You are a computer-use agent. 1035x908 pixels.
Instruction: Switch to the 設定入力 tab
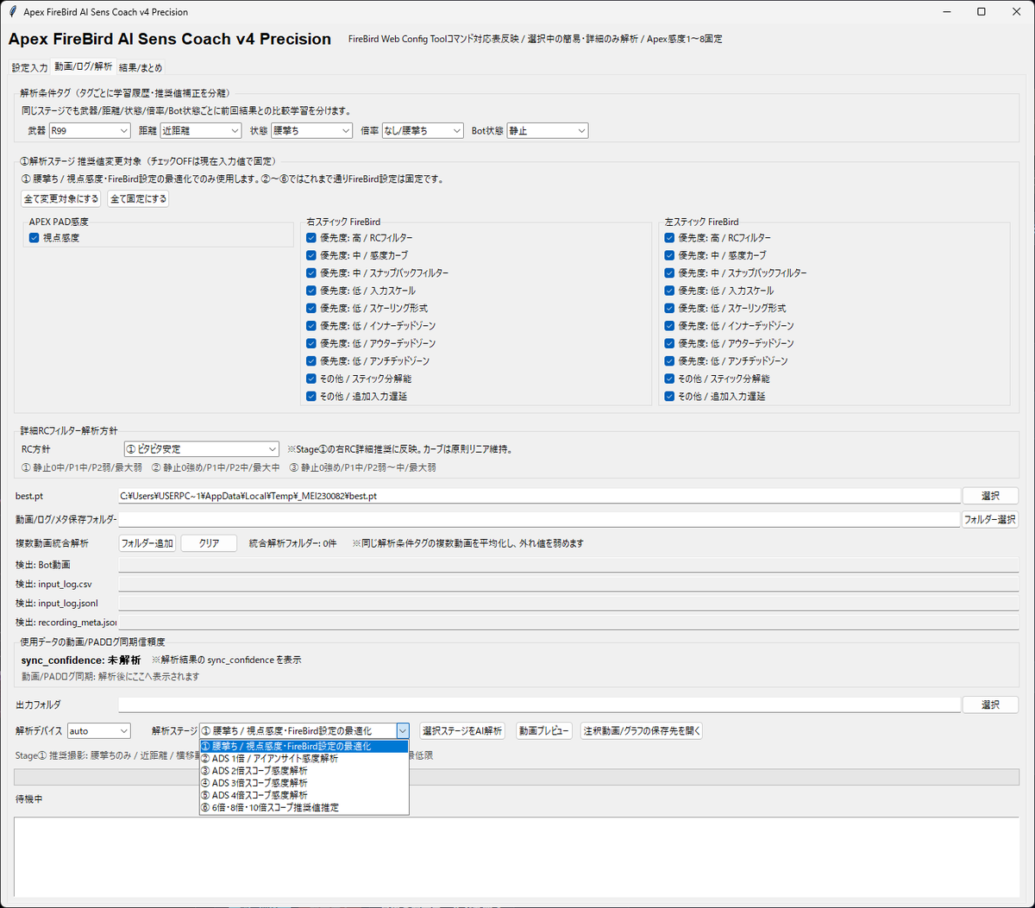click(x=29, y=67)
